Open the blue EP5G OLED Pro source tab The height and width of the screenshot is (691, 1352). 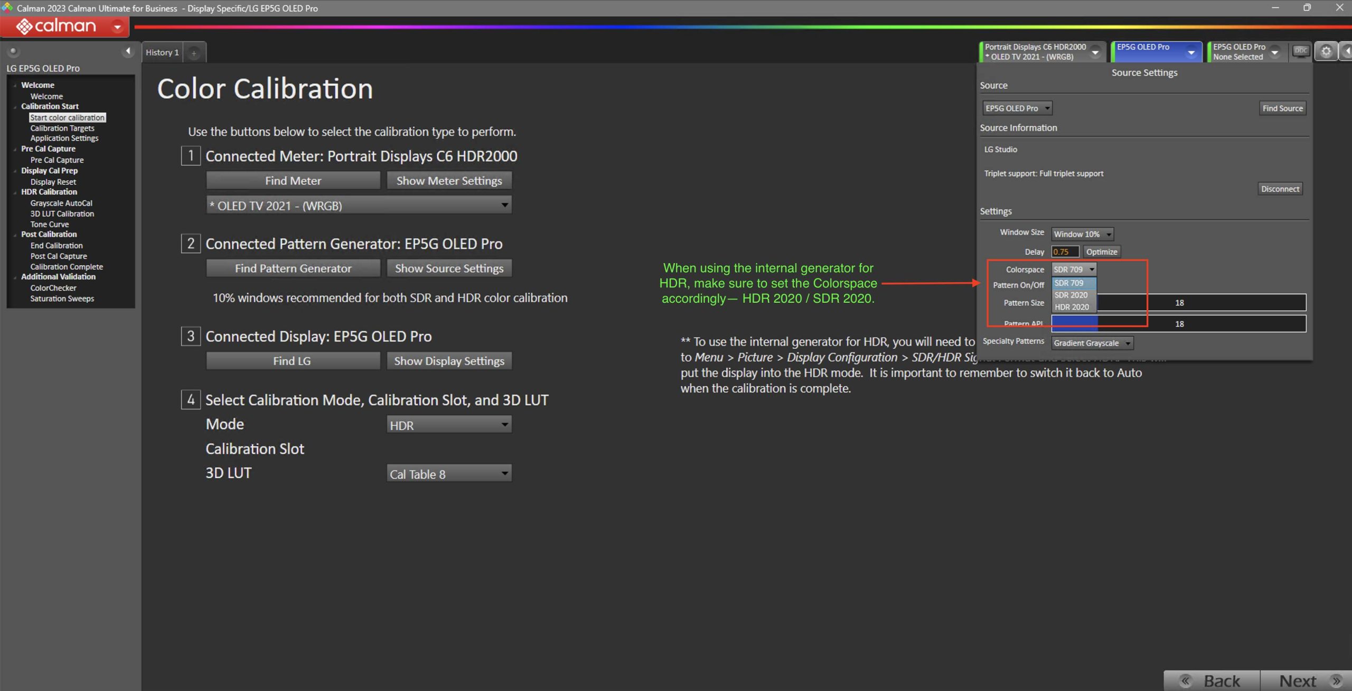click(x=1156, y=52)
